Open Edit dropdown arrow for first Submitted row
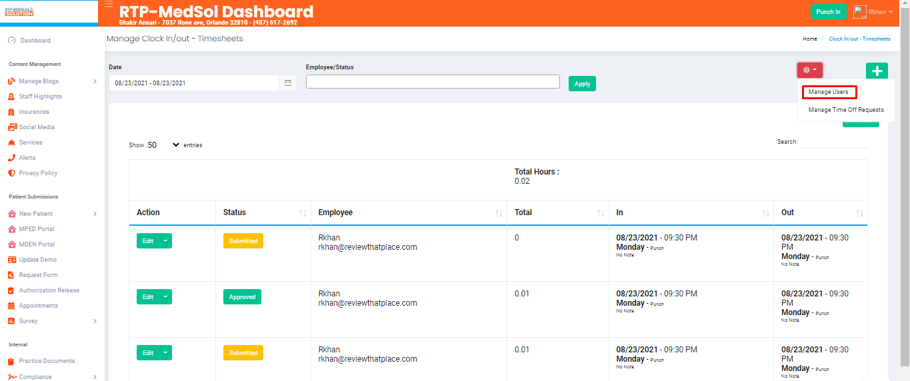The width and height of the screenshot is (910, 381). pos(166,241)
